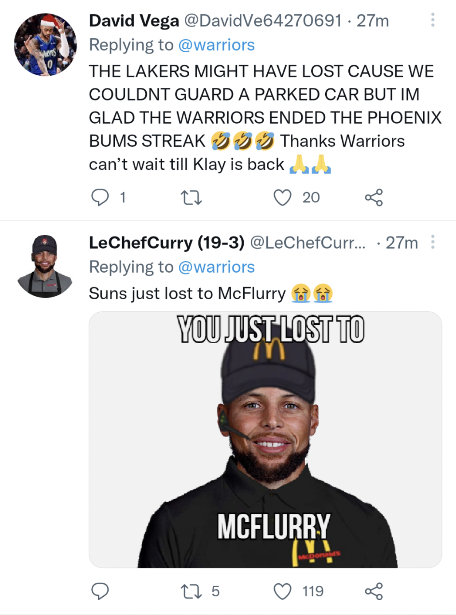Open @warriors link in LeChefCurry's reply
The width and height of the screenshot is (456, 615).
click(x=216, y=267)
